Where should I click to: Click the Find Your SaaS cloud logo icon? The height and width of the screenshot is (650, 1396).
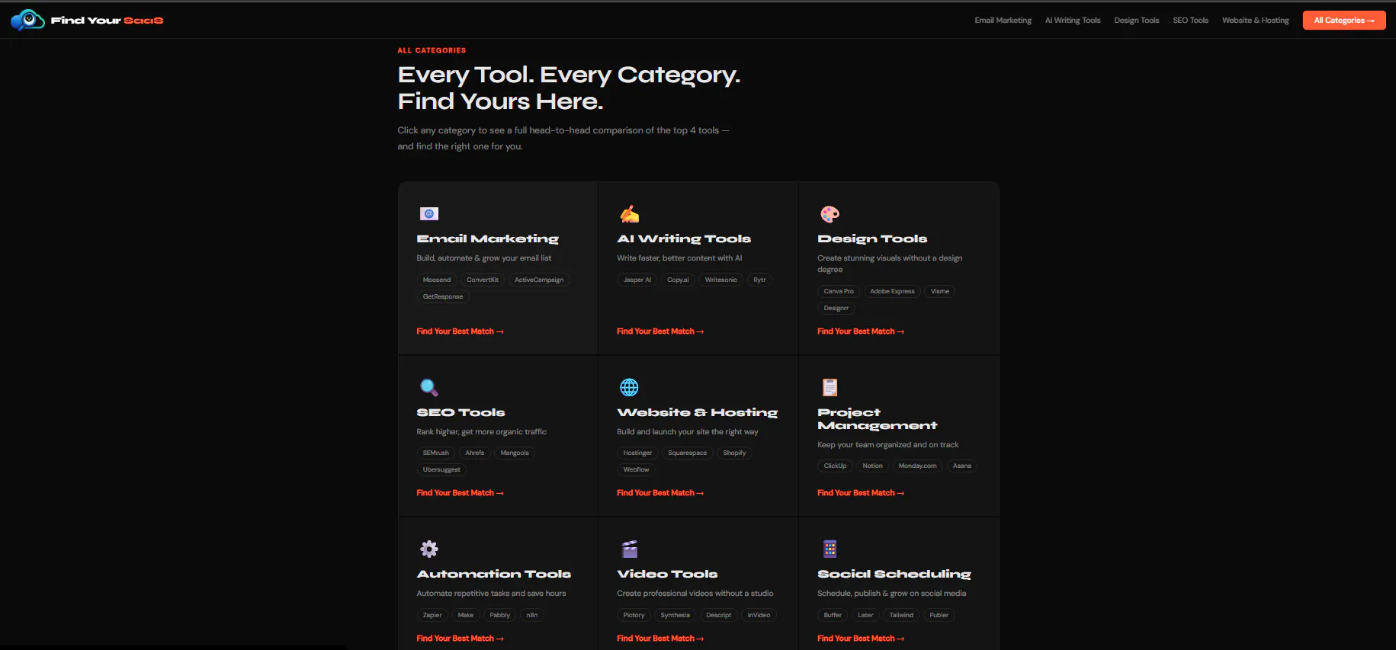click(x=28, y=20)
